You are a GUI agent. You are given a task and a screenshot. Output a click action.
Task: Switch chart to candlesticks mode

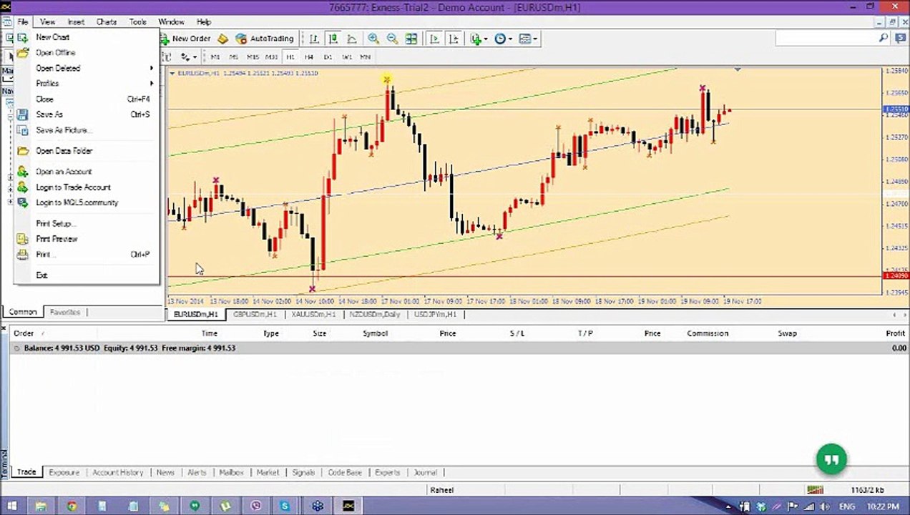click(333, 39)
